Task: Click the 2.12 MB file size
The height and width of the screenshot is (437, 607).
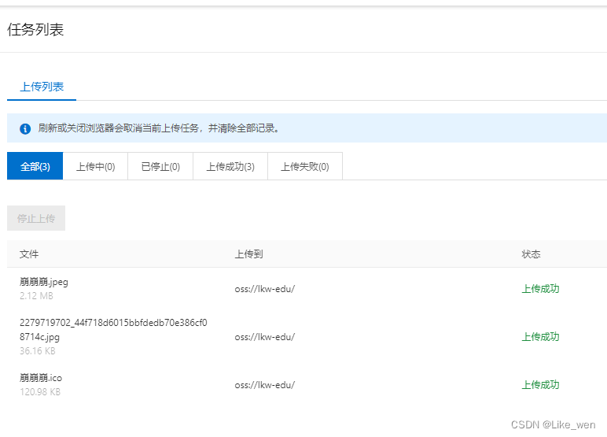Action: (36, 296)
